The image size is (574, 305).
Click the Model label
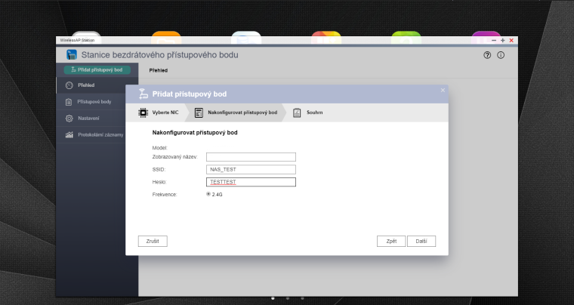click(159, 148)
